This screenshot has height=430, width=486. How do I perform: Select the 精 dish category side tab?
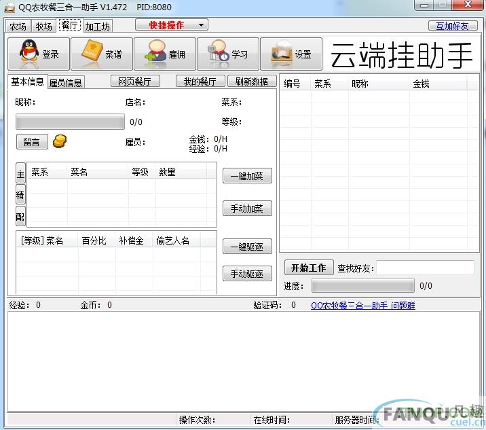(20, 194)
